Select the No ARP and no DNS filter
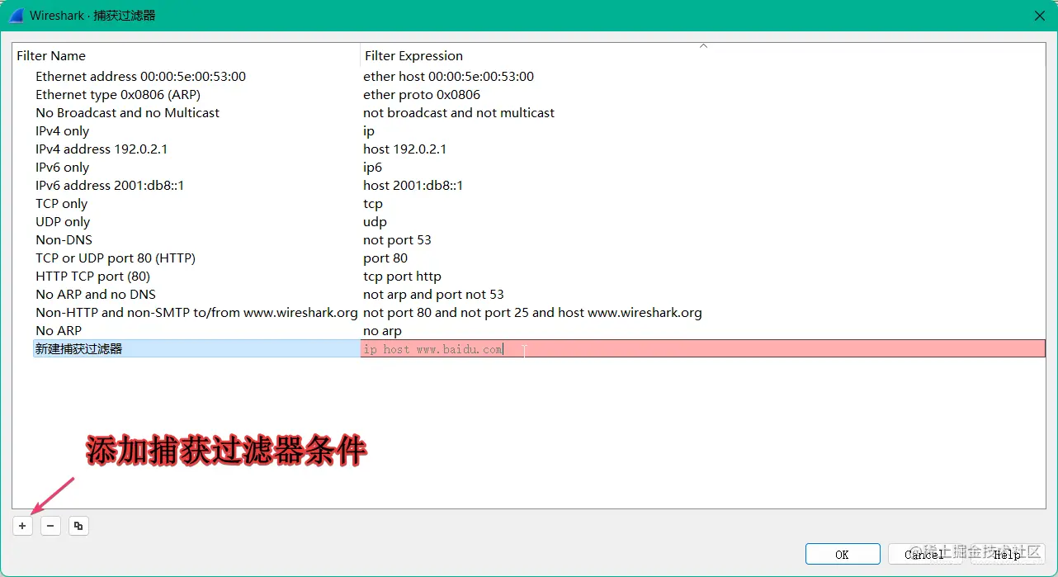Image resolution: width=1058 pixels, height=577 pixels. [96, 295]
